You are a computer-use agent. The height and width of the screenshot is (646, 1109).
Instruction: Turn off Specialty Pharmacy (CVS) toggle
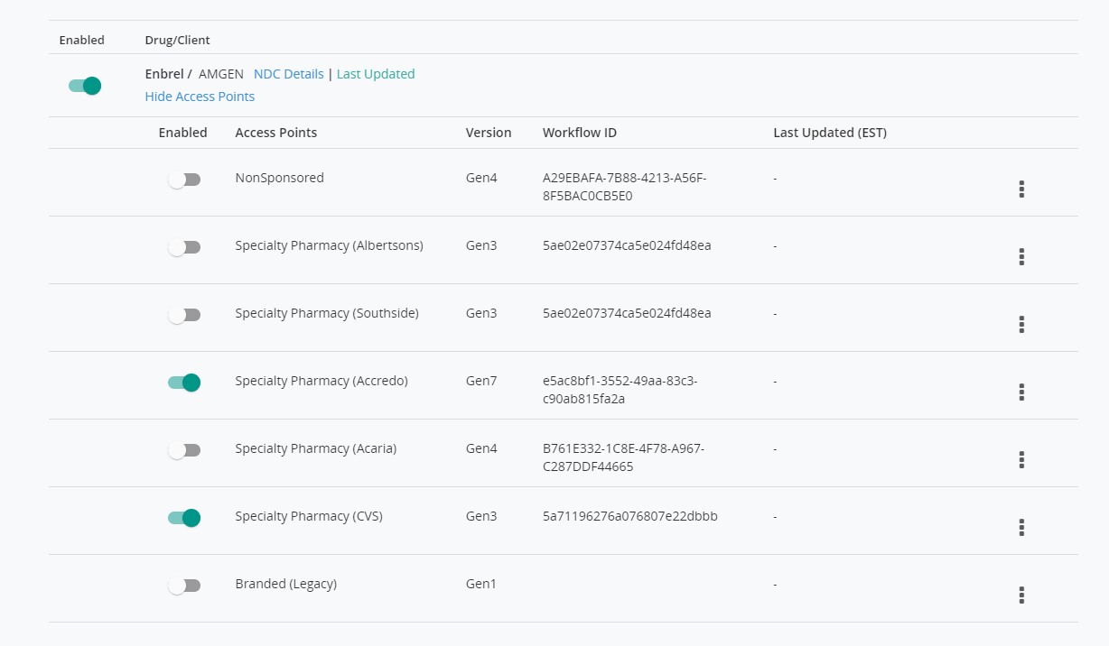pos(184,518)
